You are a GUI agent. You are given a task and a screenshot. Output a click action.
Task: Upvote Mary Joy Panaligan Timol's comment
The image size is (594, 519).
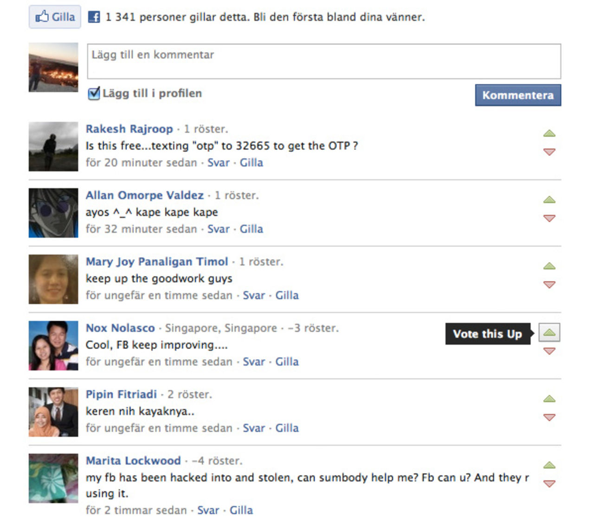549,266
